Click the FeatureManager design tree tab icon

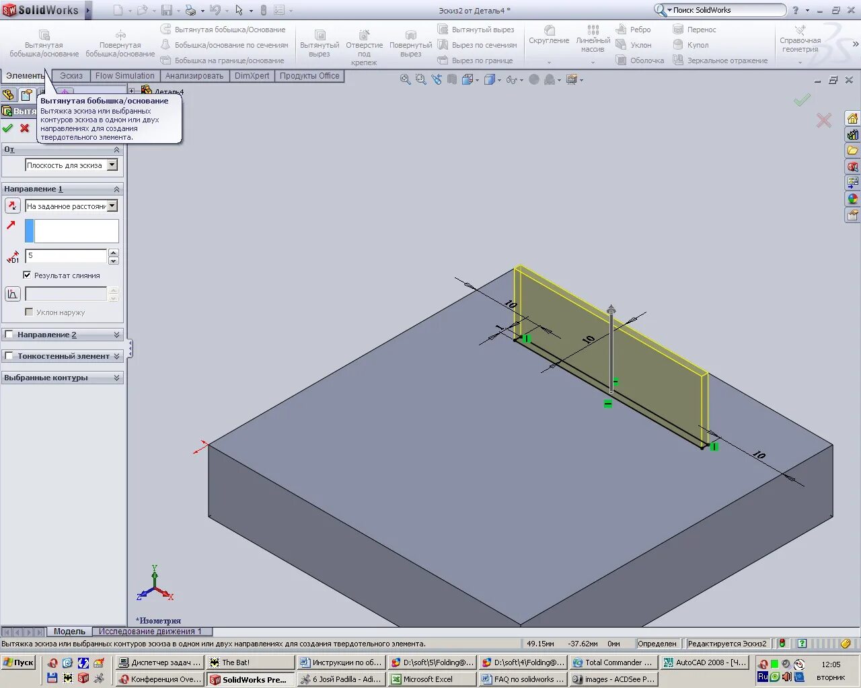[x=9, y=95]
